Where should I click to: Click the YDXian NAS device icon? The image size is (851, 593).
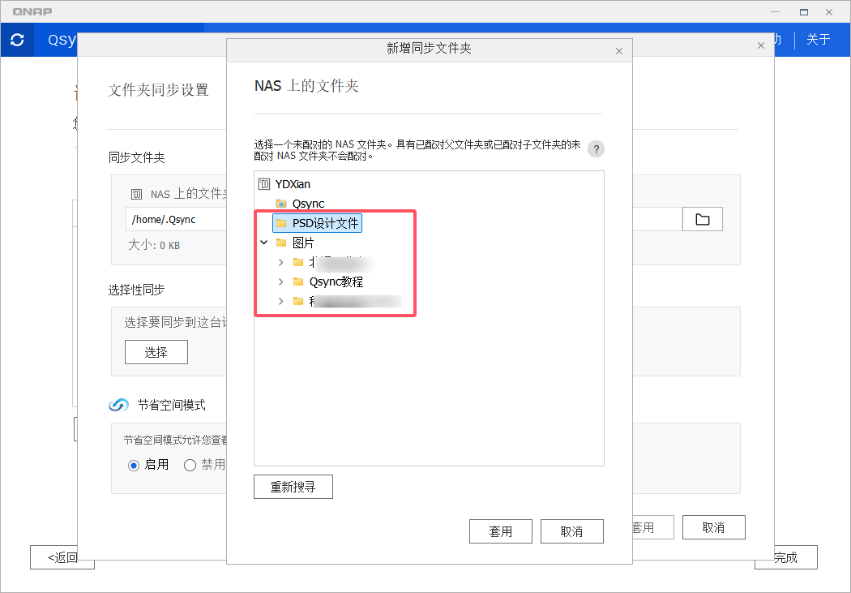264,184
